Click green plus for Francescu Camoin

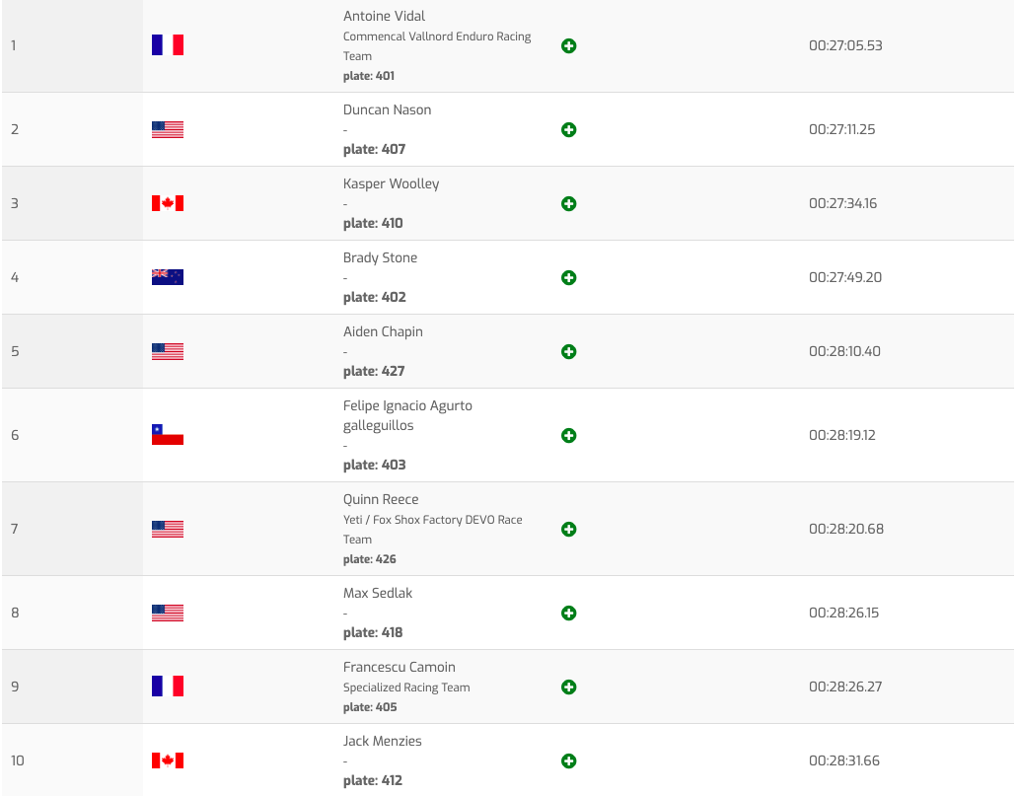click(x=568, y=687)
